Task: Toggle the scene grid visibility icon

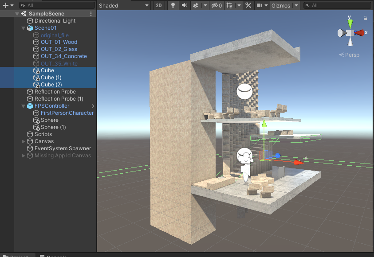Action: pyautogui.click(x=229, y=5)
